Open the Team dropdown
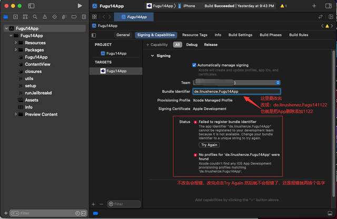The image size is (337, 219). pyautogui.click(x=236, y=82)
